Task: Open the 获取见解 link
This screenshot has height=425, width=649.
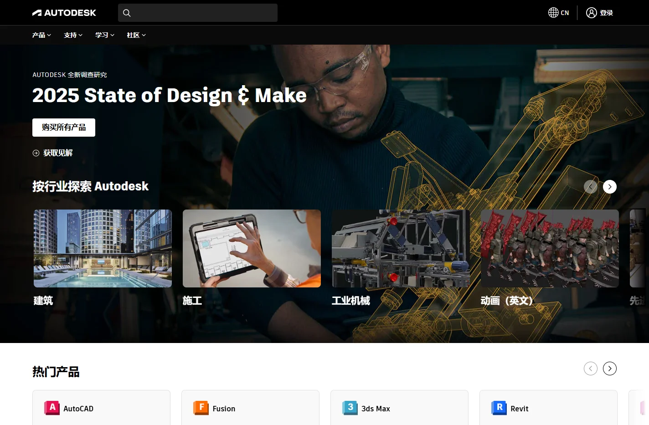Action: (58, 153)
